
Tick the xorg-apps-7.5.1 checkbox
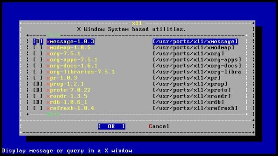click(38, 60)
